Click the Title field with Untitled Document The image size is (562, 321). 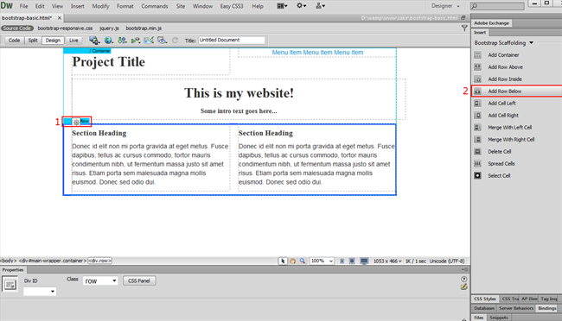(x=232, y=40)
